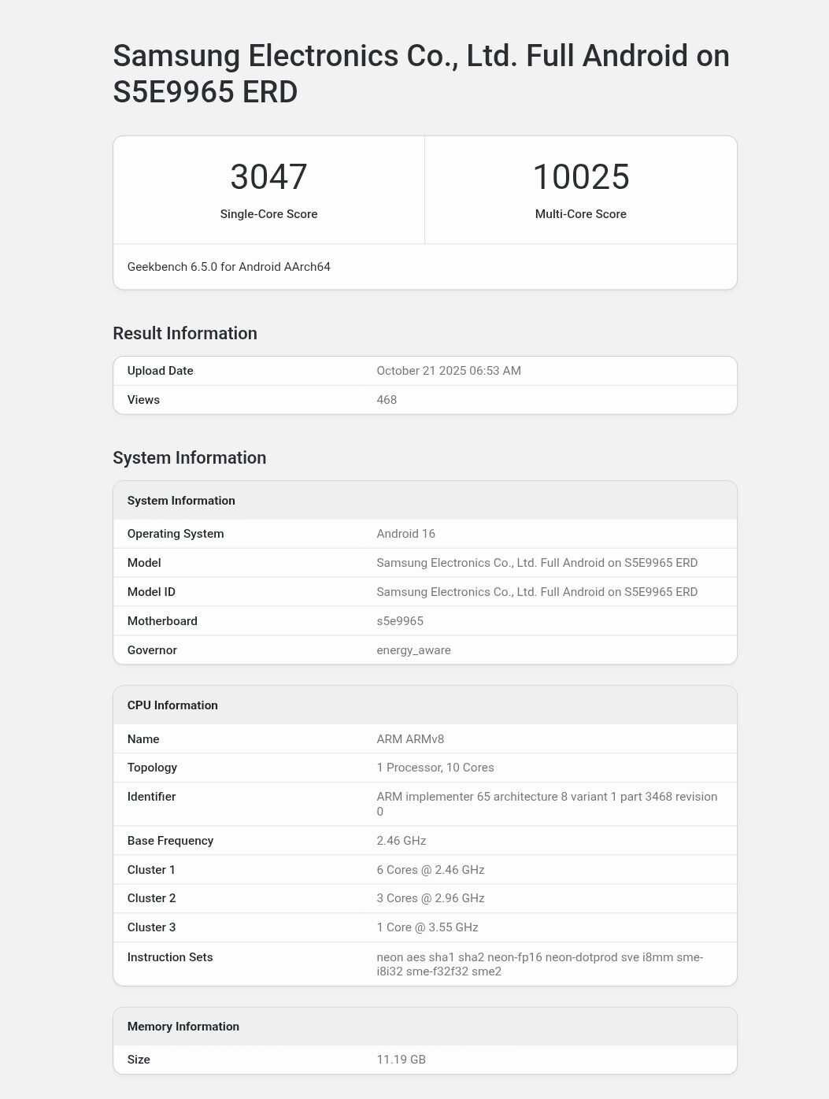Viewport: 829px width, 1099px height.
Task: Click the Topology value 1 Processor, 10 Cores
Action: [x=435, y=768]
